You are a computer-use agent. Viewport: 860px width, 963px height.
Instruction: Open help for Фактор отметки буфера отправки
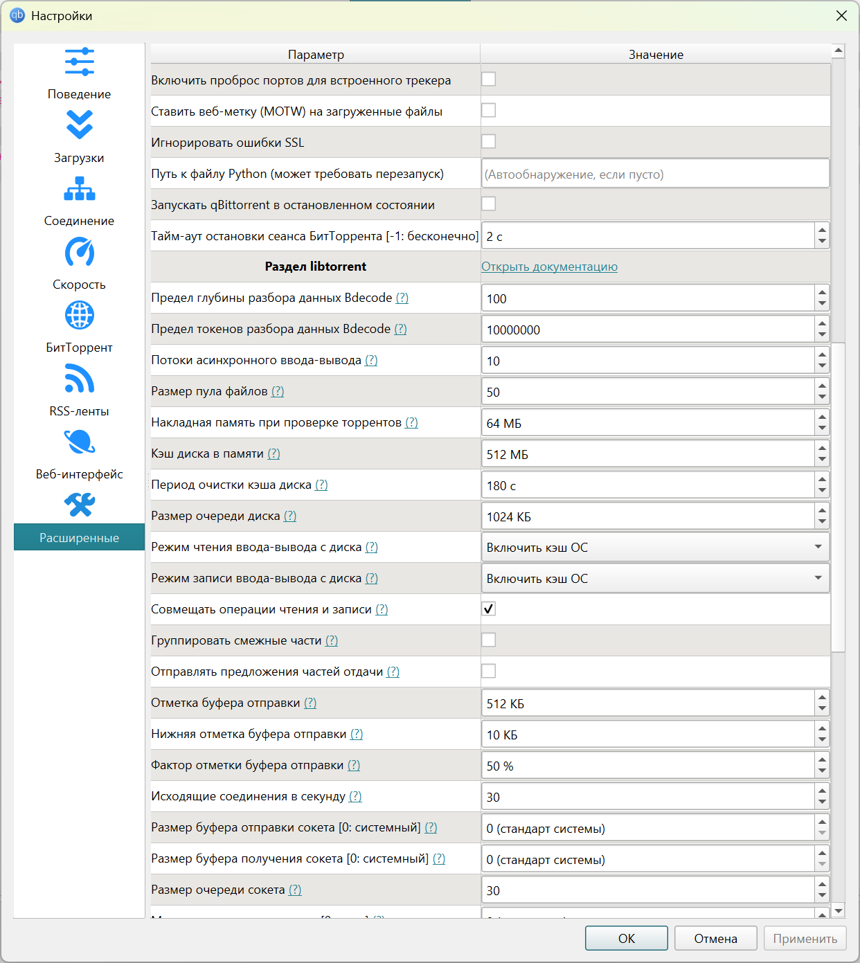coord(354,765)
